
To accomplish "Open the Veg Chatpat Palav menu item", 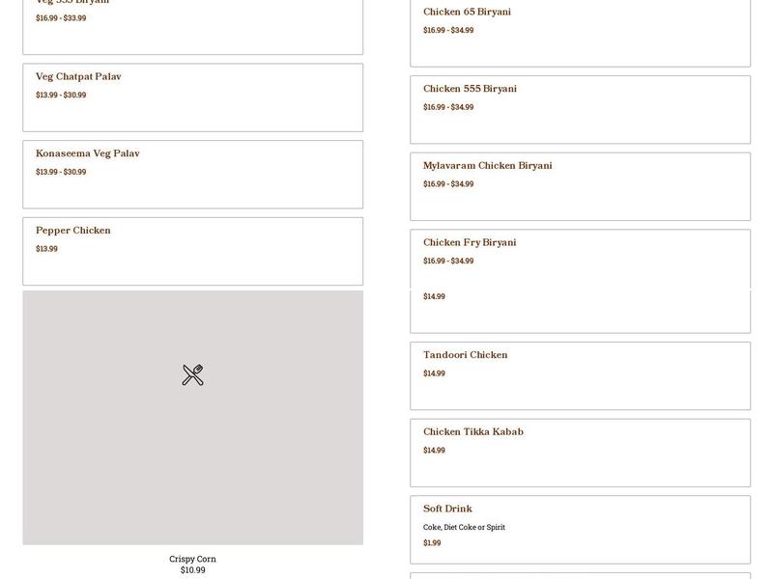I will [x=190, y=96].
